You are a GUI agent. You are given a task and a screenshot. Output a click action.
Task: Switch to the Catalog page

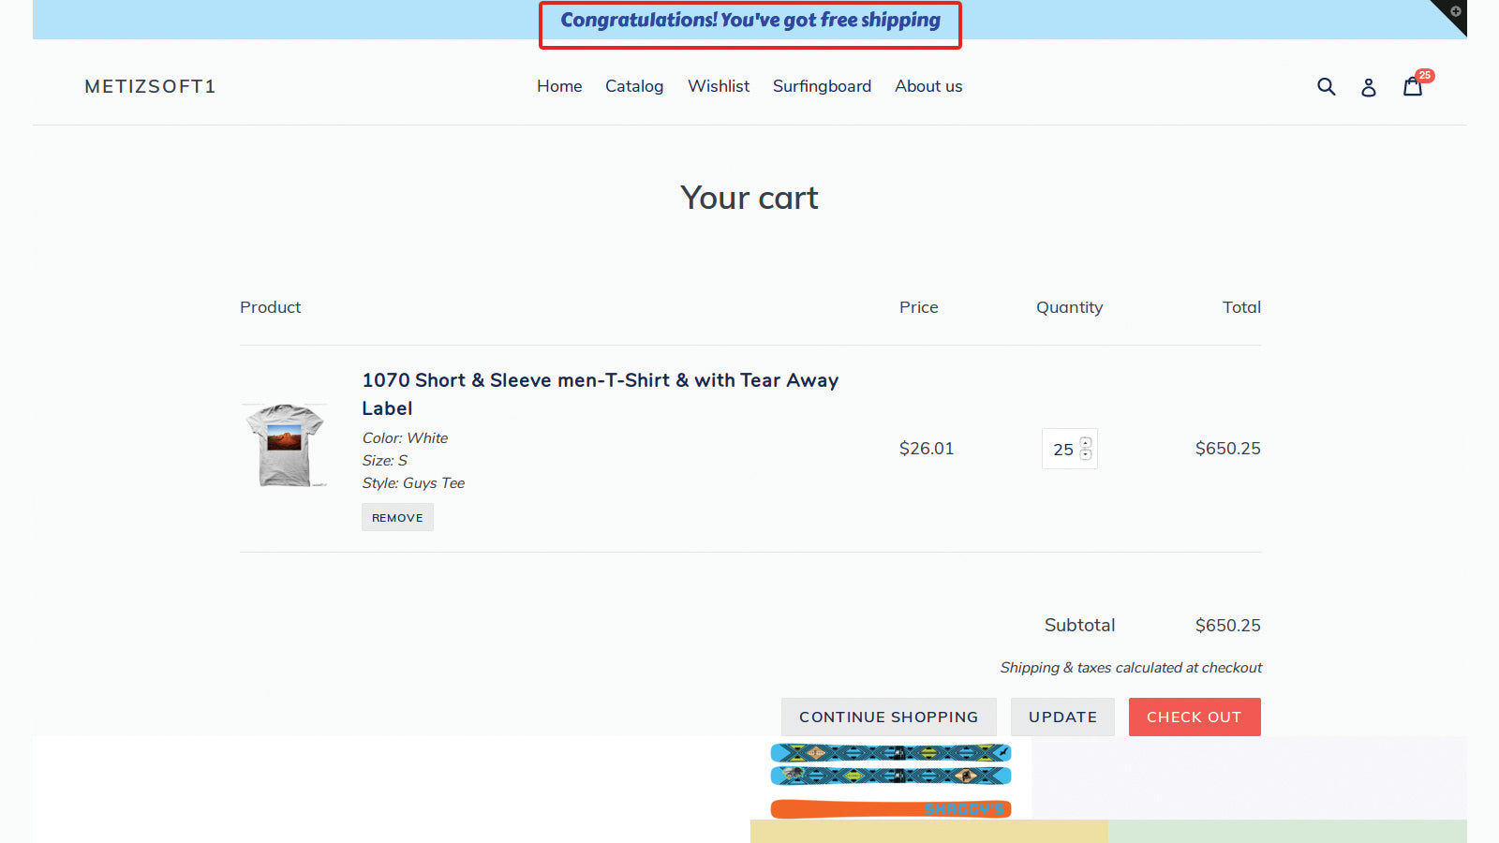[634, 86]
